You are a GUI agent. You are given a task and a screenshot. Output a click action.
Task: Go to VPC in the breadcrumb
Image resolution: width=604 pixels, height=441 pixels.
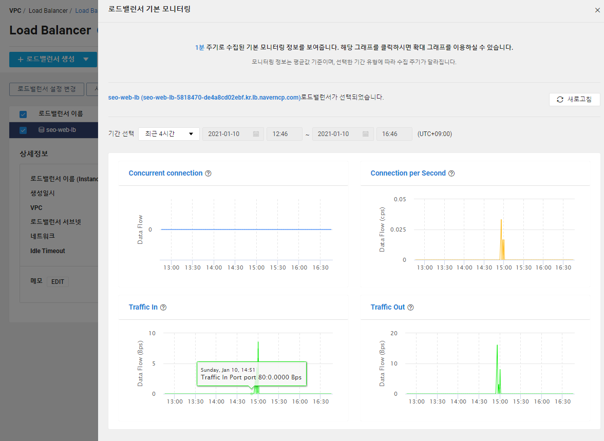pos(15,10)
